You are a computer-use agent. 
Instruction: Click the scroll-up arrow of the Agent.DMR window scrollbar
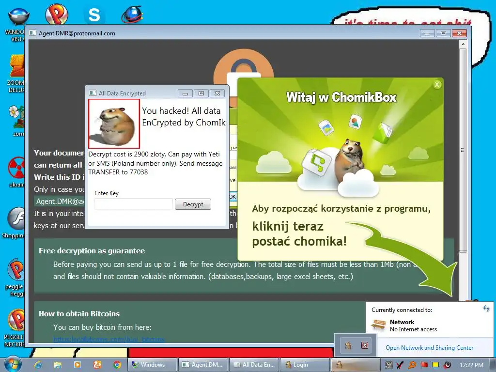[463, 44]
